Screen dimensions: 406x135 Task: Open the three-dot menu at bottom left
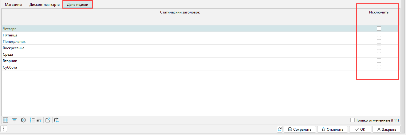(3, 129)
